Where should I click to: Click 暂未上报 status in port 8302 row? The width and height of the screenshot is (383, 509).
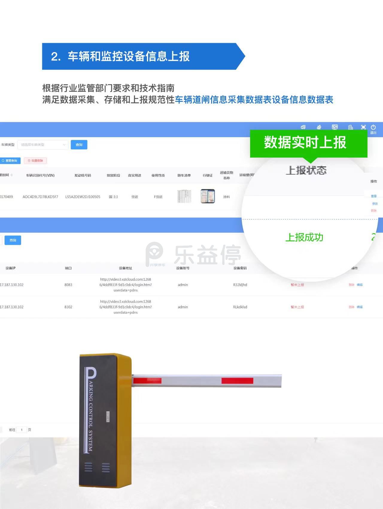click(x=297, y=307)
